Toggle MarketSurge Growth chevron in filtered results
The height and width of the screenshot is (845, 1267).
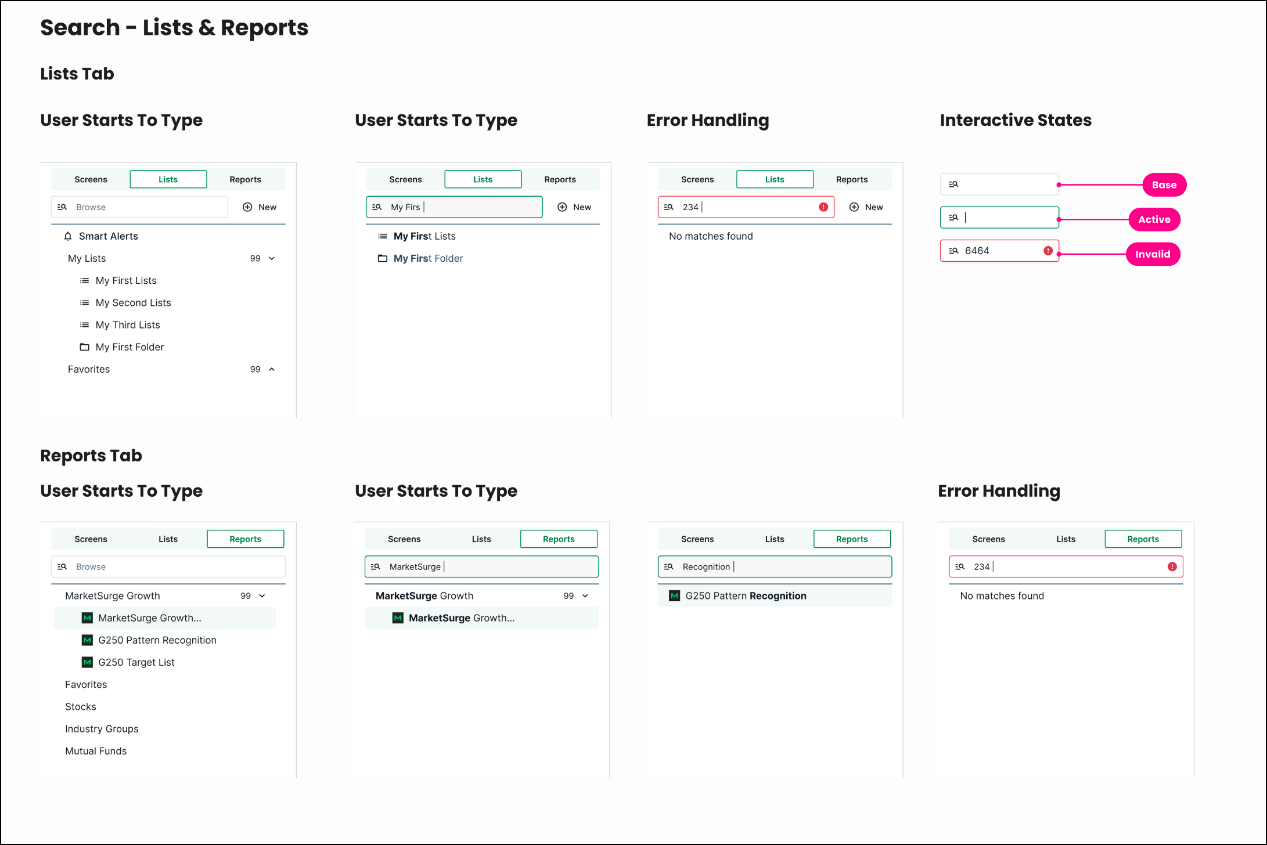coord(585,596)
